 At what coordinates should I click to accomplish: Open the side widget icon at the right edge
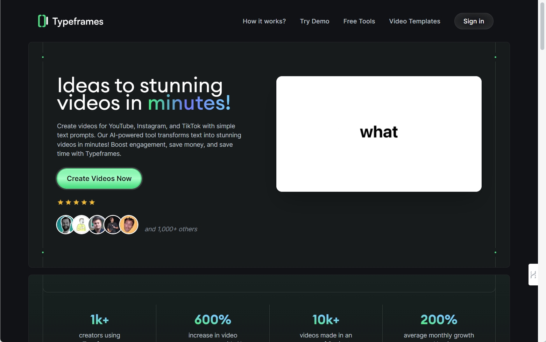[x=533, y=275]
